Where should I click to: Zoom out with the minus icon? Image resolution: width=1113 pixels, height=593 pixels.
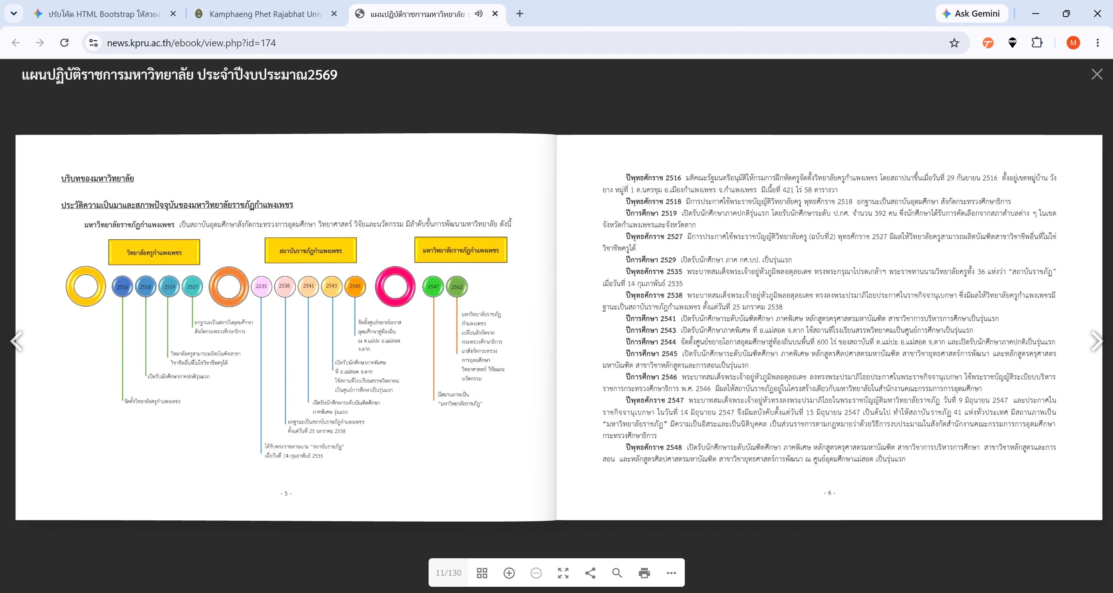pyautogui.click(x=536, y=573)
